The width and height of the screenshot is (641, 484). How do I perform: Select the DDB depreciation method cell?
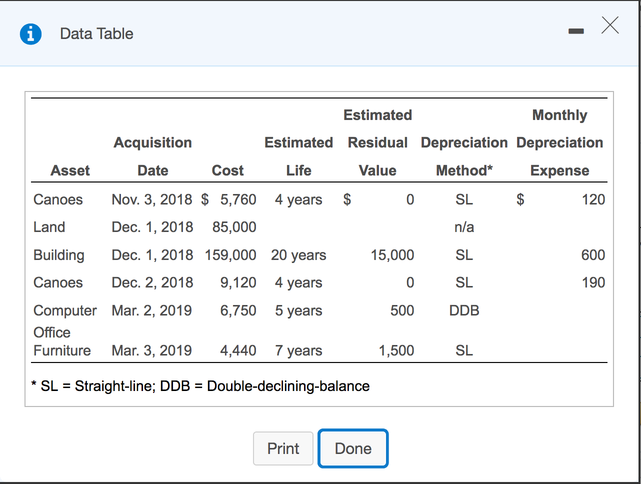point(464,310)
